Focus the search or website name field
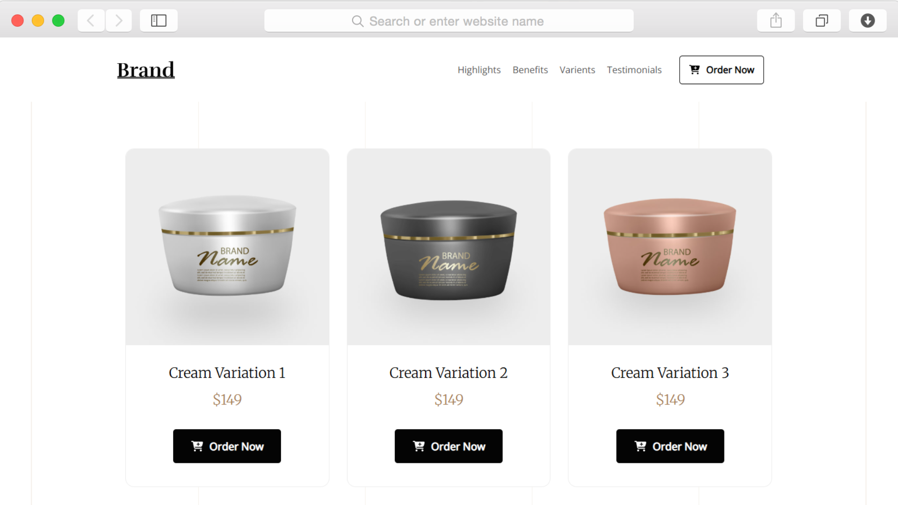898x505 pixels. click(x=449, y=21)
